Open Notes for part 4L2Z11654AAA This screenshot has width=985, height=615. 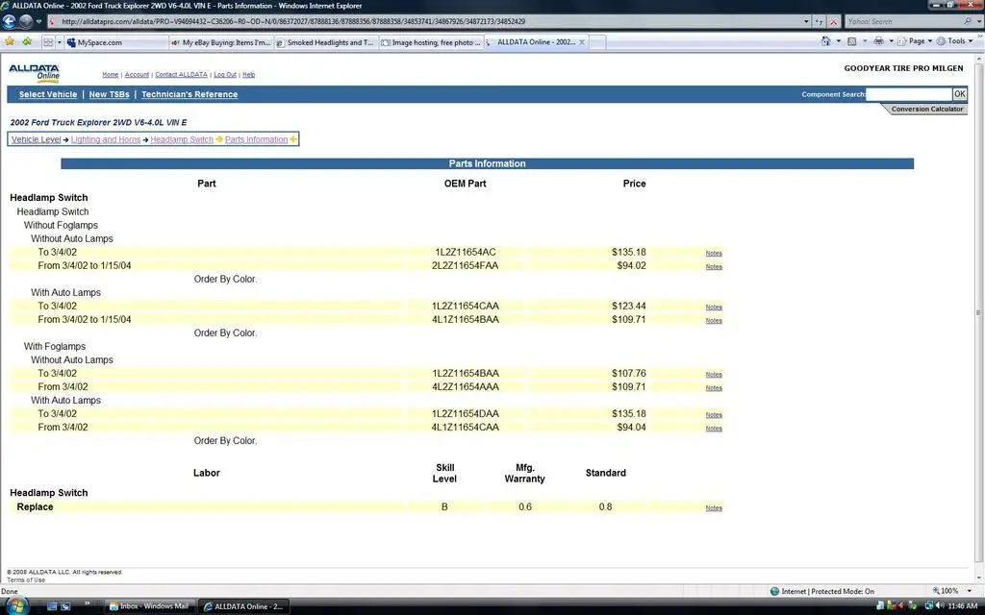coord(714,388)
